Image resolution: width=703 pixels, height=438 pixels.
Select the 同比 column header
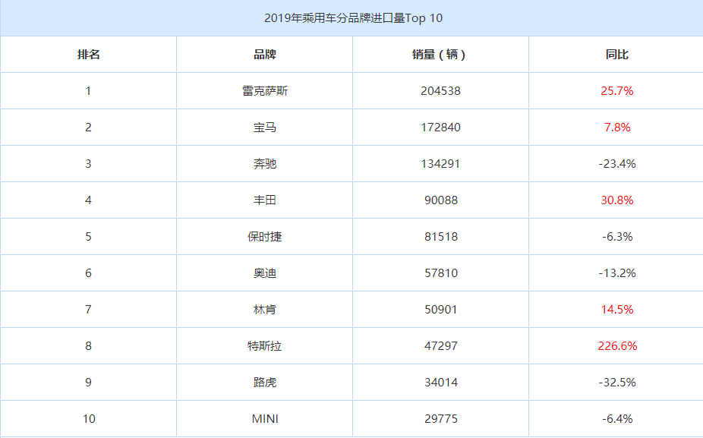point(616,55)
